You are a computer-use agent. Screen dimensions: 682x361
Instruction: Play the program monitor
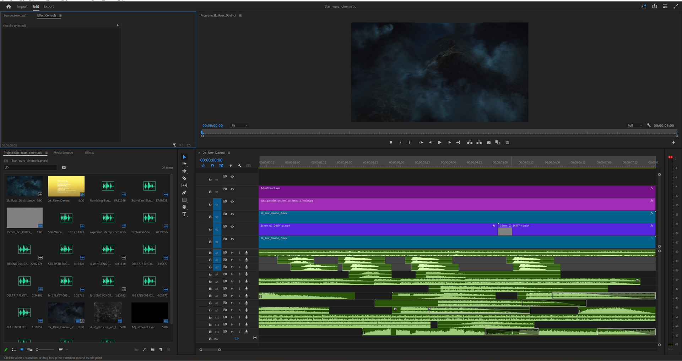[440, 143]
